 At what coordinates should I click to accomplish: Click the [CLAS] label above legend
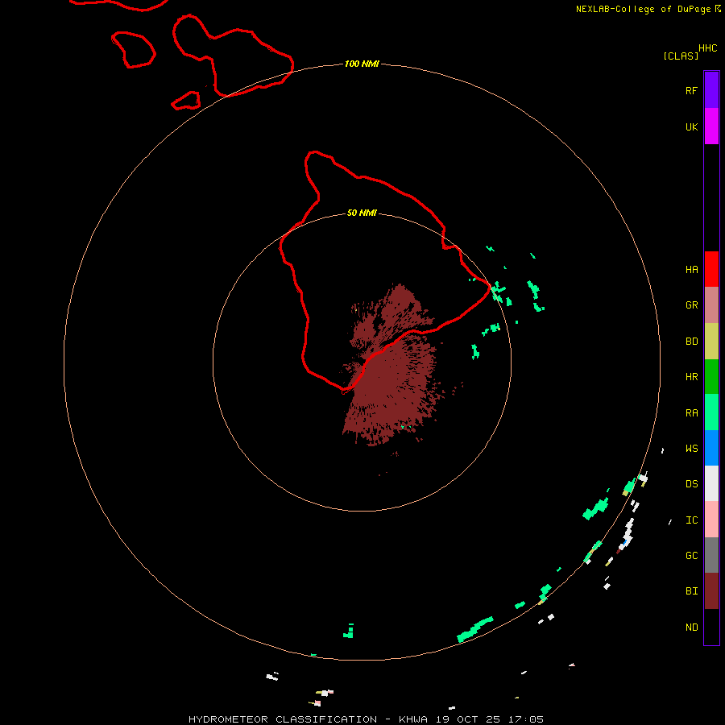(681, 56)
